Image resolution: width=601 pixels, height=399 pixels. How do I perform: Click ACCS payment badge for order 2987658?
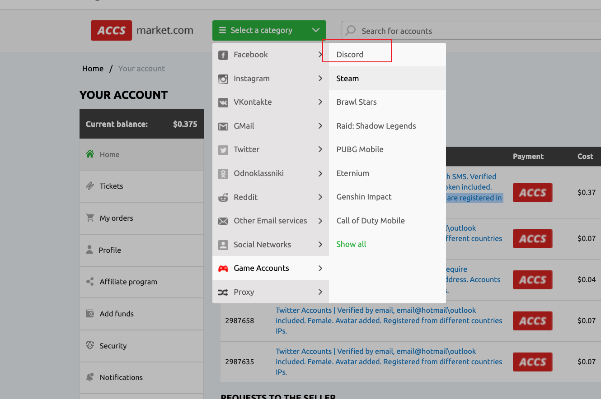click(x=532, y=321)
